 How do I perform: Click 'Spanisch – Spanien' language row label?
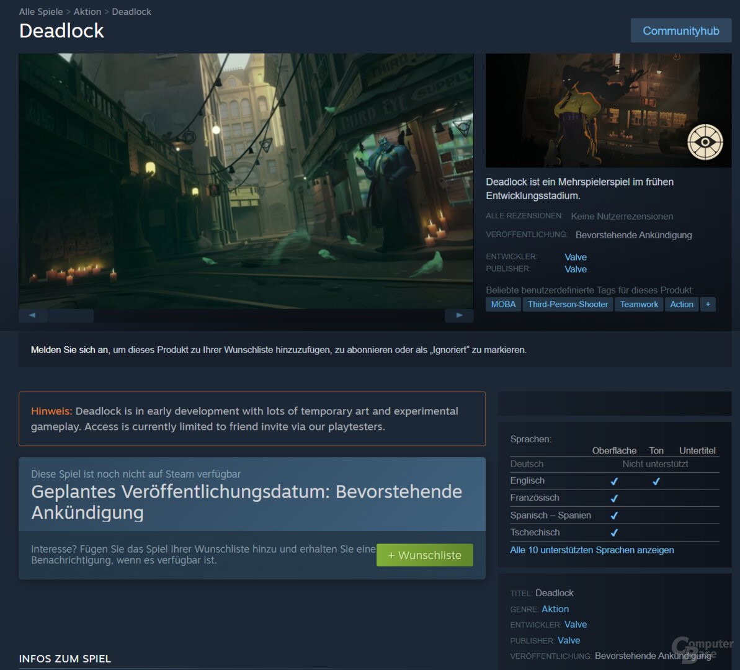(x=550, y=515)
